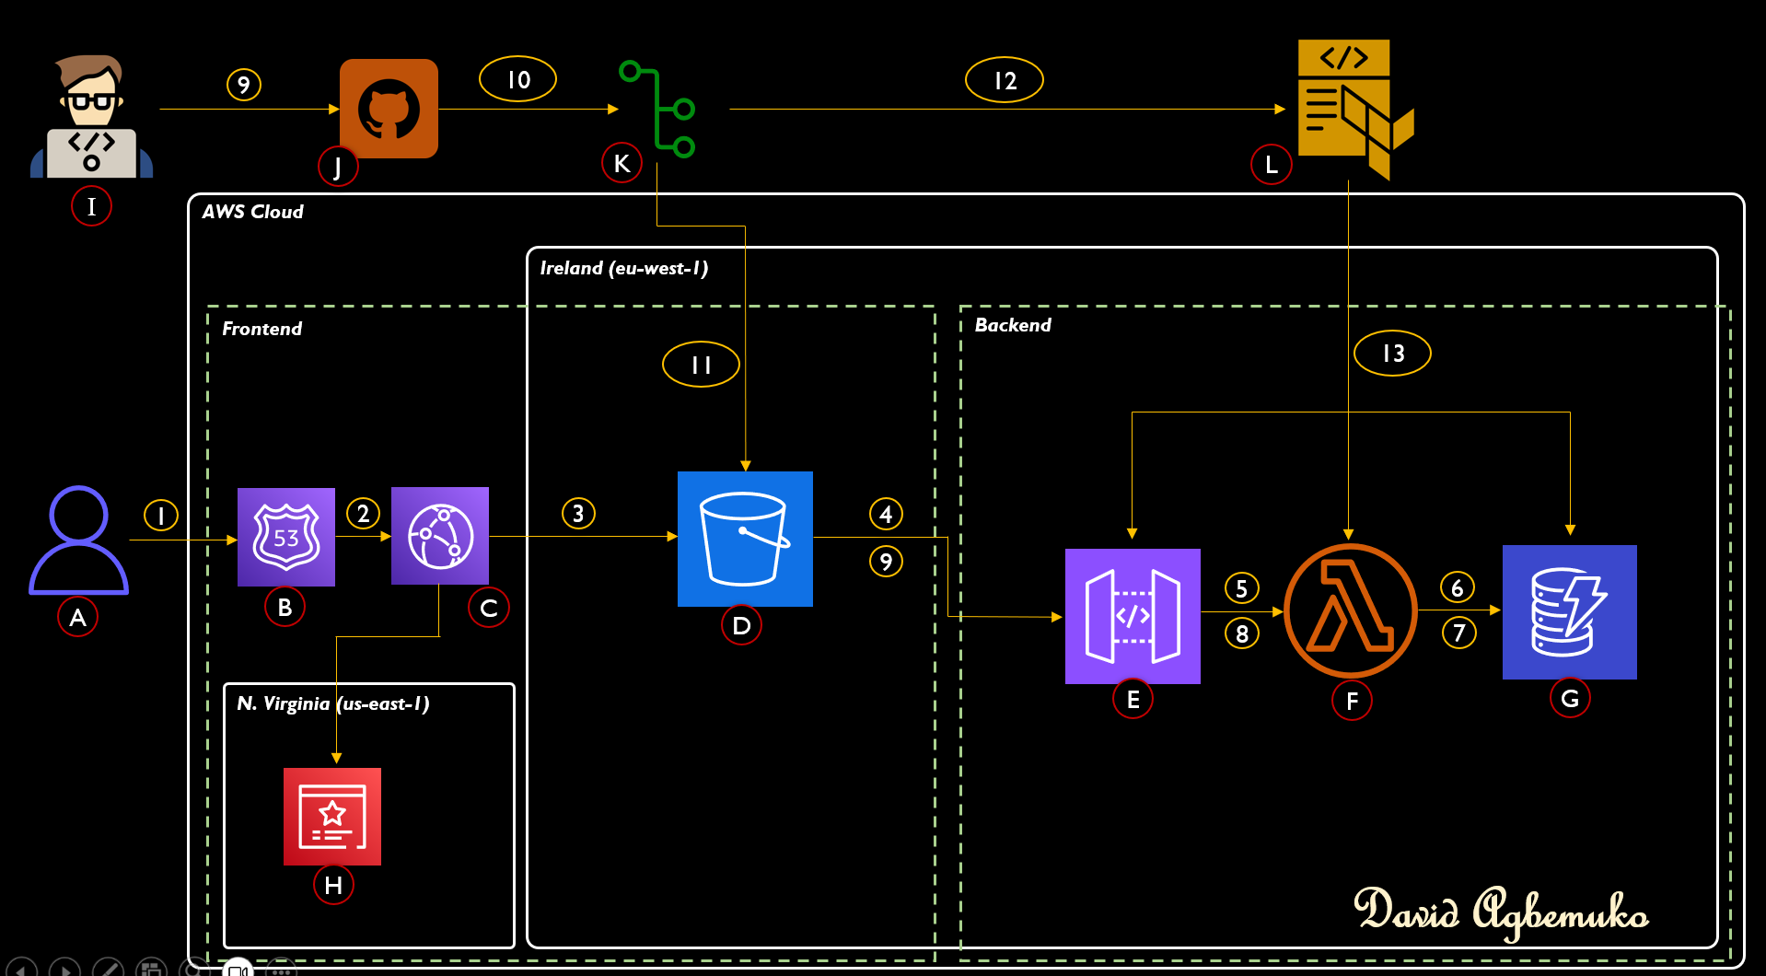
Task: Click the orange Lambda function icon
Action: coord(1350,610)
